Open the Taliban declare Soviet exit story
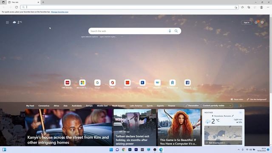Screen dimensions: 272x153 135,127
